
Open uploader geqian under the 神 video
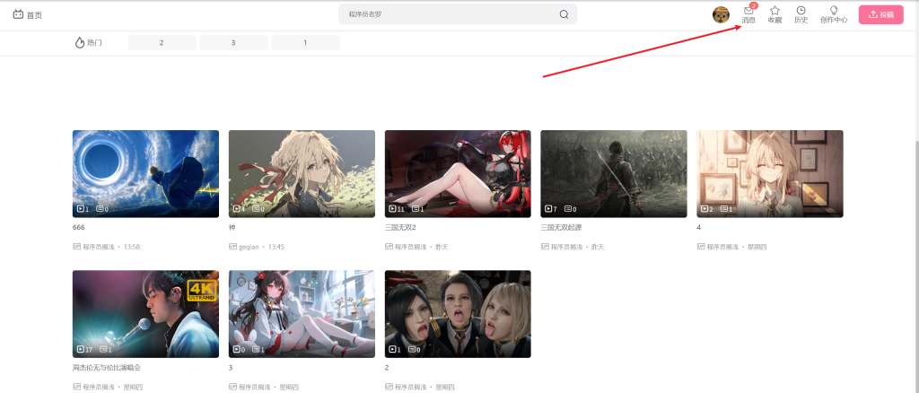[x=249, y=247]
